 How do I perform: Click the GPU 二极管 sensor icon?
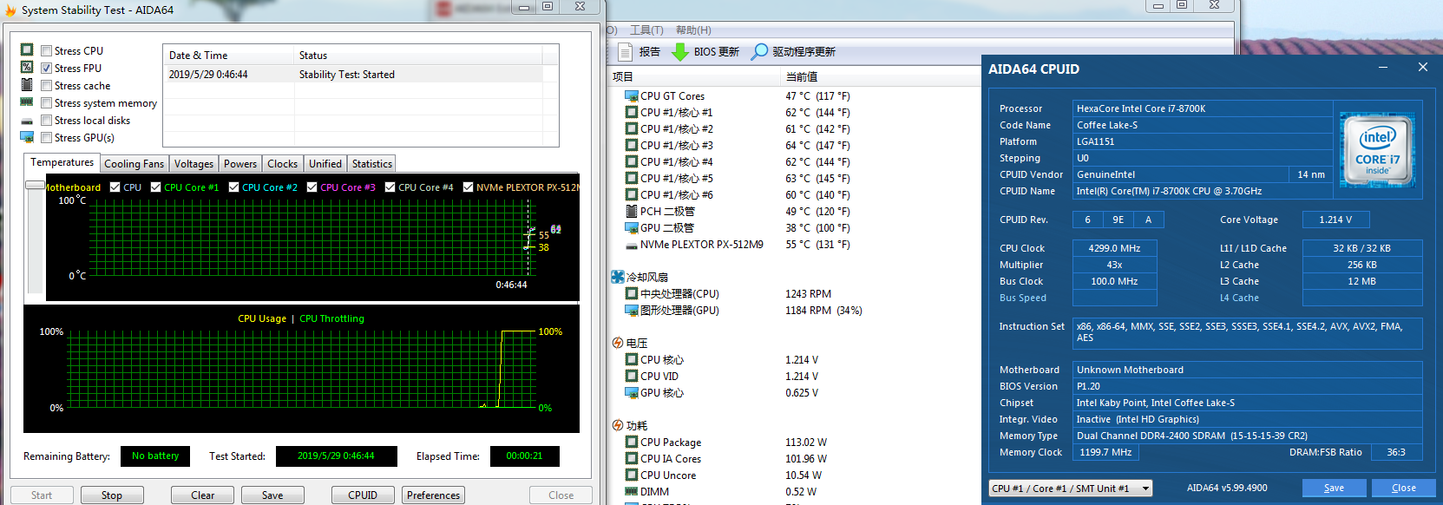click(x=632, y=228)
